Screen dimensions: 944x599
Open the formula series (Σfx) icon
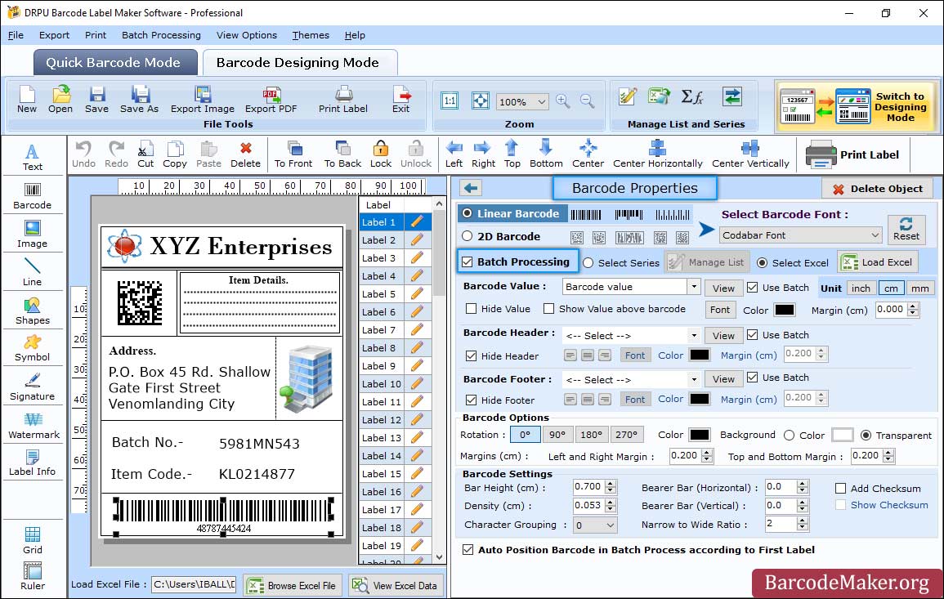pos(691,97)
